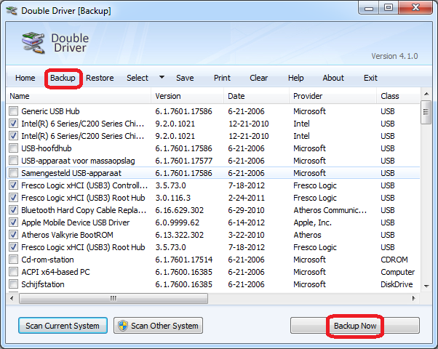The height and width of the screenshot is (349, 438).
Task: Toggle the Generic USB Hub checkbox
Action: point(14,111)
